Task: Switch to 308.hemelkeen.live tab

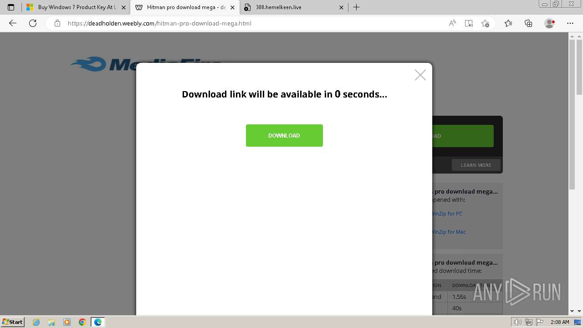Action: [294, 7]
